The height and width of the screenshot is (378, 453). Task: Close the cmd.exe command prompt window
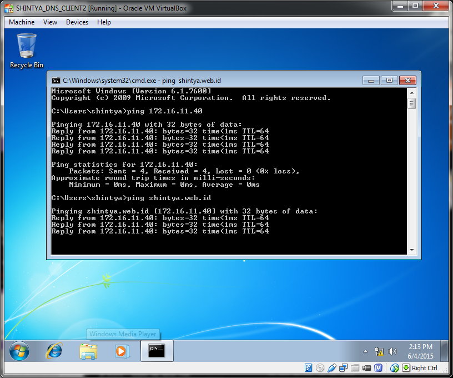[407, 81]
